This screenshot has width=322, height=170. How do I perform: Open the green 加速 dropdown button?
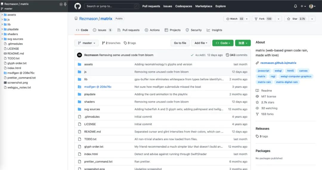pos(243,43)
